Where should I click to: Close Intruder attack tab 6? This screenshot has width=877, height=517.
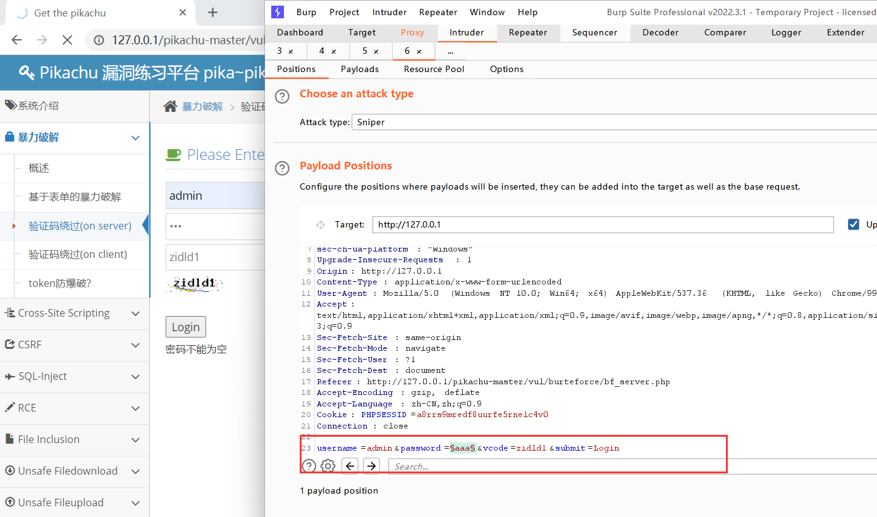[x=419, y=51]
